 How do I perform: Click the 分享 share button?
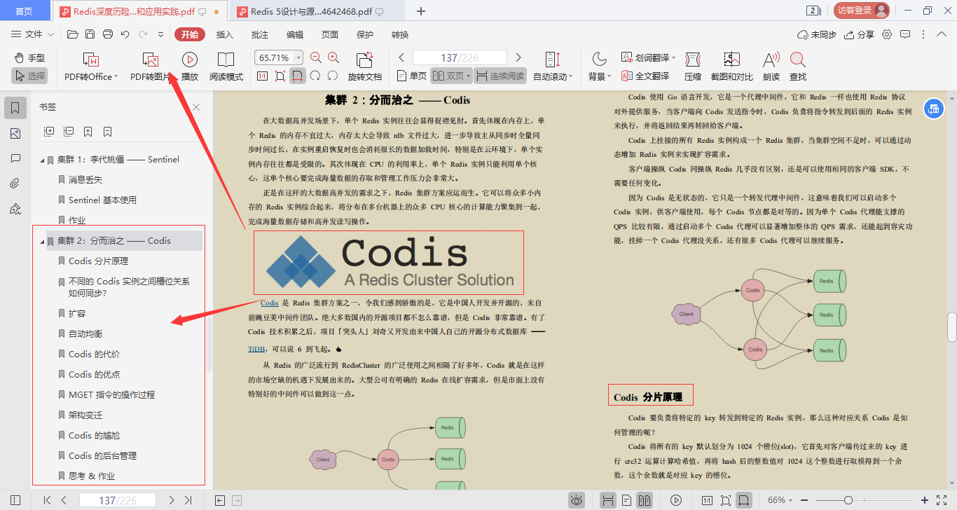click(x=859, y=34)
